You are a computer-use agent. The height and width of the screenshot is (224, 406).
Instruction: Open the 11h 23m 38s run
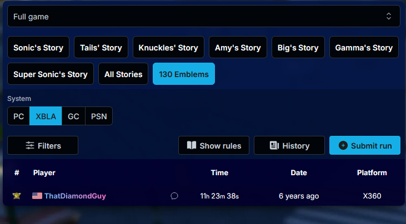tap(219, 196)
